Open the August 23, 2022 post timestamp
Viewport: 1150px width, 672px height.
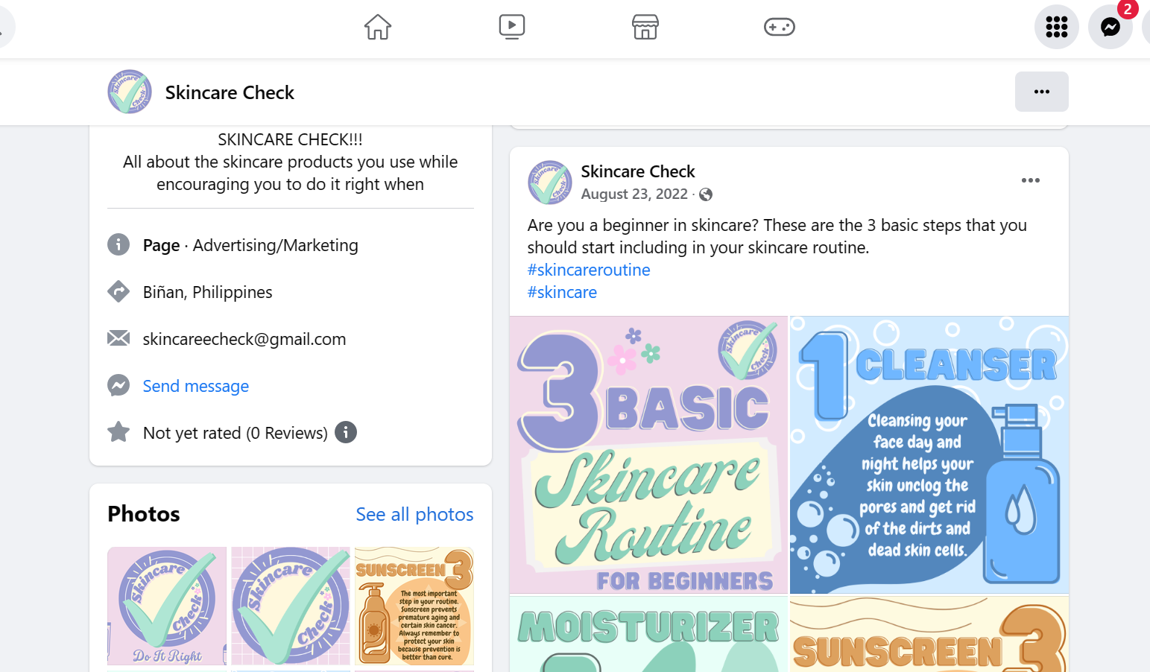pyautogui.click(x=634, y=194)
